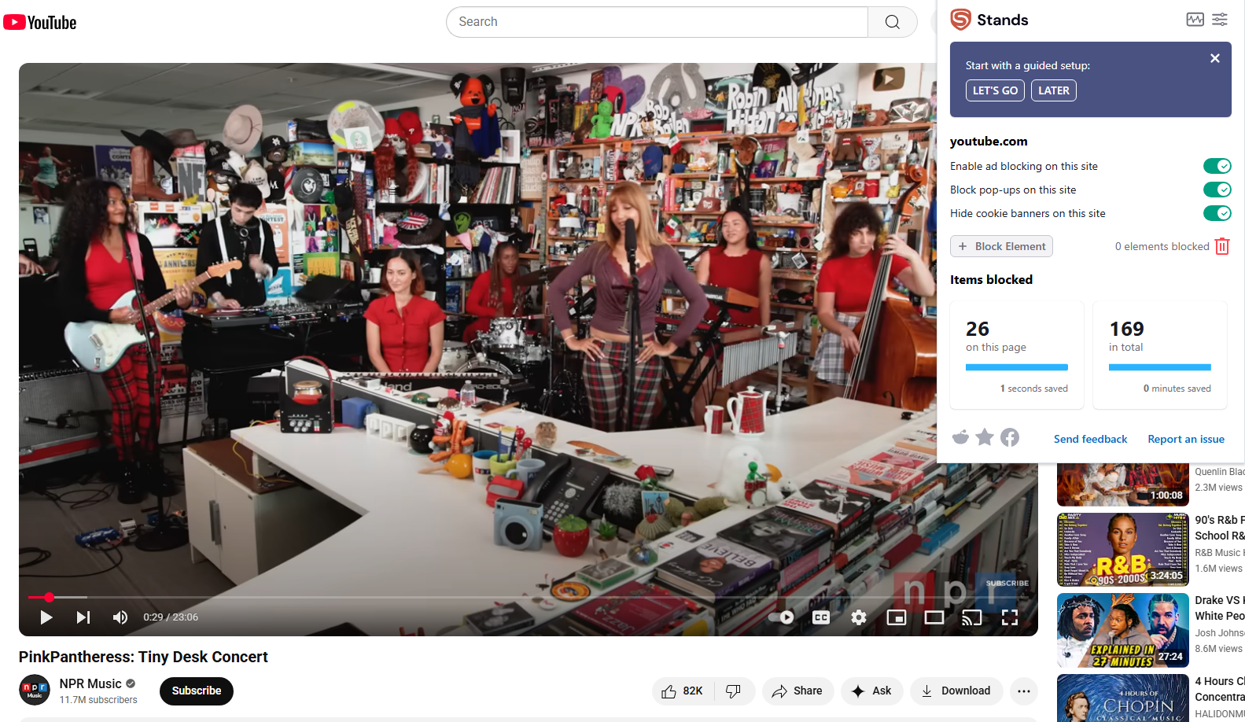The width and height of the screenshot is (1245, 722).
Task: Switch to miniplayer mode
Action: (897, 617)
